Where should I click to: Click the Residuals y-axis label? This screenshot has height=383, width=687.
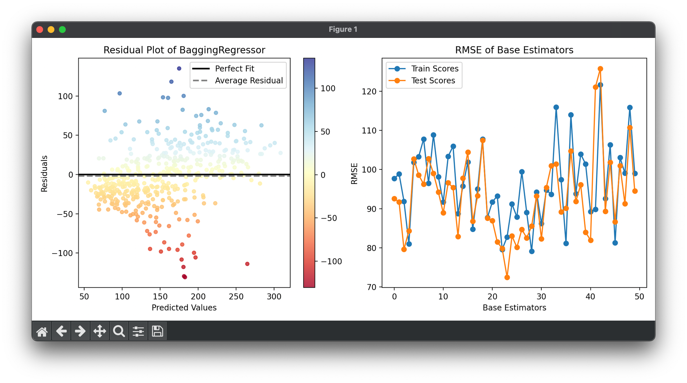(x=44, y=173)
